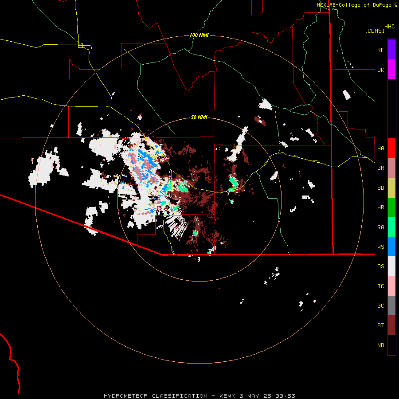Click the IC pink legend swatch
This screenshot has width=399, height=399.
tap(391, 286)
